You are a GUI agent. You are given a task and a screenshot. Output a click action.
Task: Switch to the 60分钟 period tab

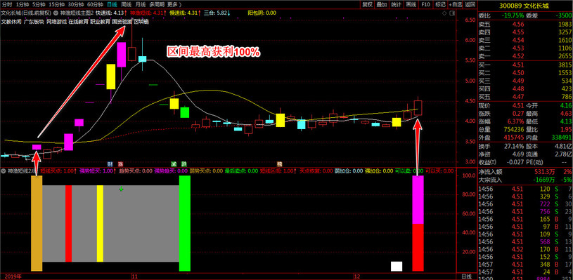[x=96, y=4]
